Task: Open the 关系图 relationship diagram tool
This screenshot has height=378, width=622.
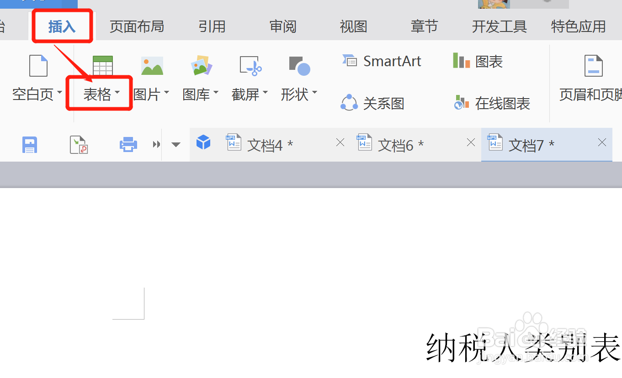Action: click(372, 103)
